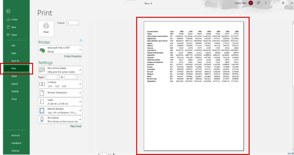Image resolution: width=294 pixels, height=155 pixels.
Task: Click the Pages to input field
Action: [x=70, y=77]
